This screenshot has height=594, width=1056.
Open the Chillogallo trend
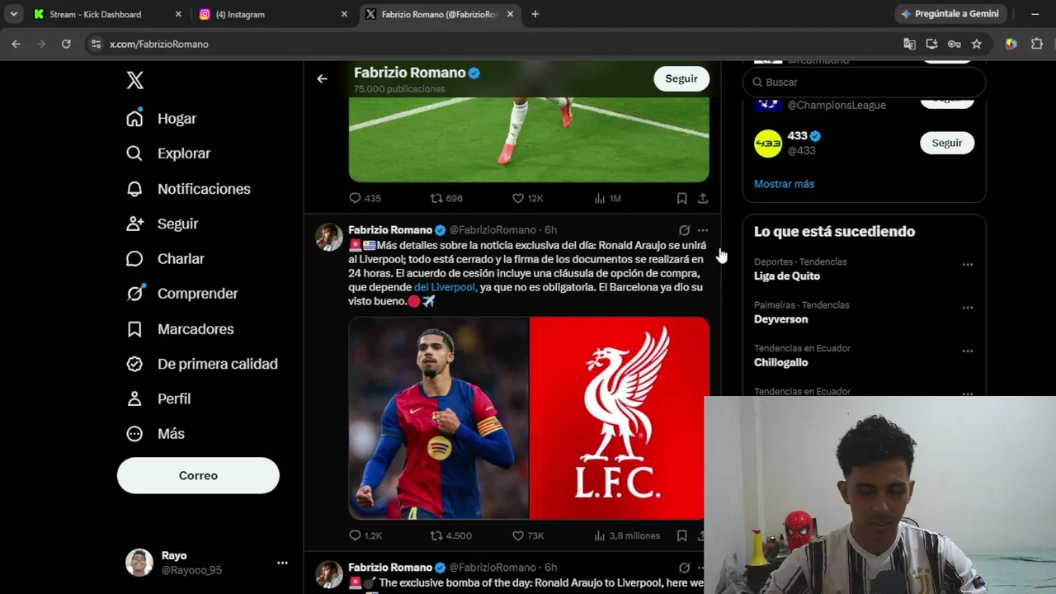781,362
